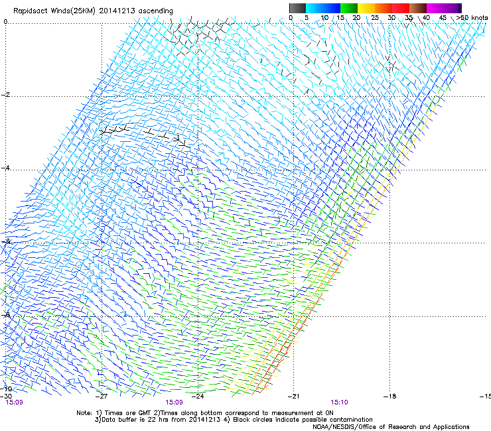Select the red 30-35 knots legend swatch
This screenshot has width=491, height=431.
click(401, 8)
